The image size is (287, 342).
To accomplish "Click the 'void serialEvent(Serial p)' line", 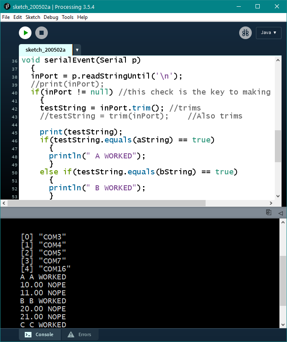I will 81,60.
